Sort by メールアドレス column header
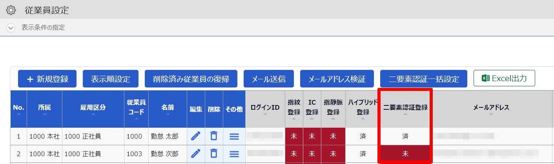 tap(491, 109)
